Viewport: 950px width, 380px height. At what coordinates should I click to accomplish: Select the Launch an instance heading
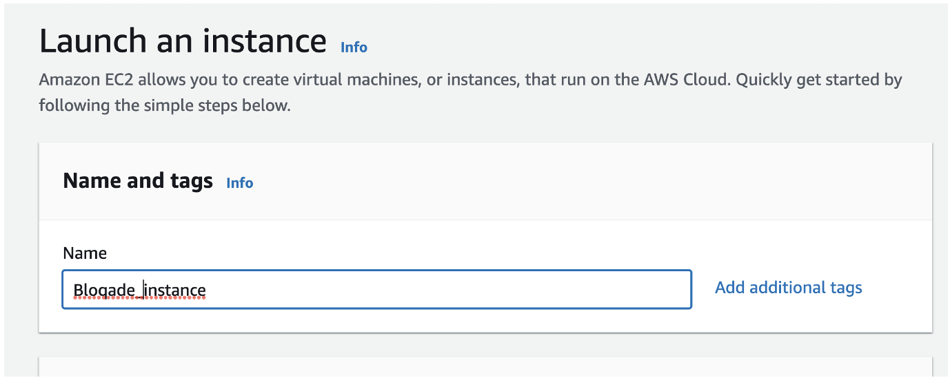[x=183, y=41]
